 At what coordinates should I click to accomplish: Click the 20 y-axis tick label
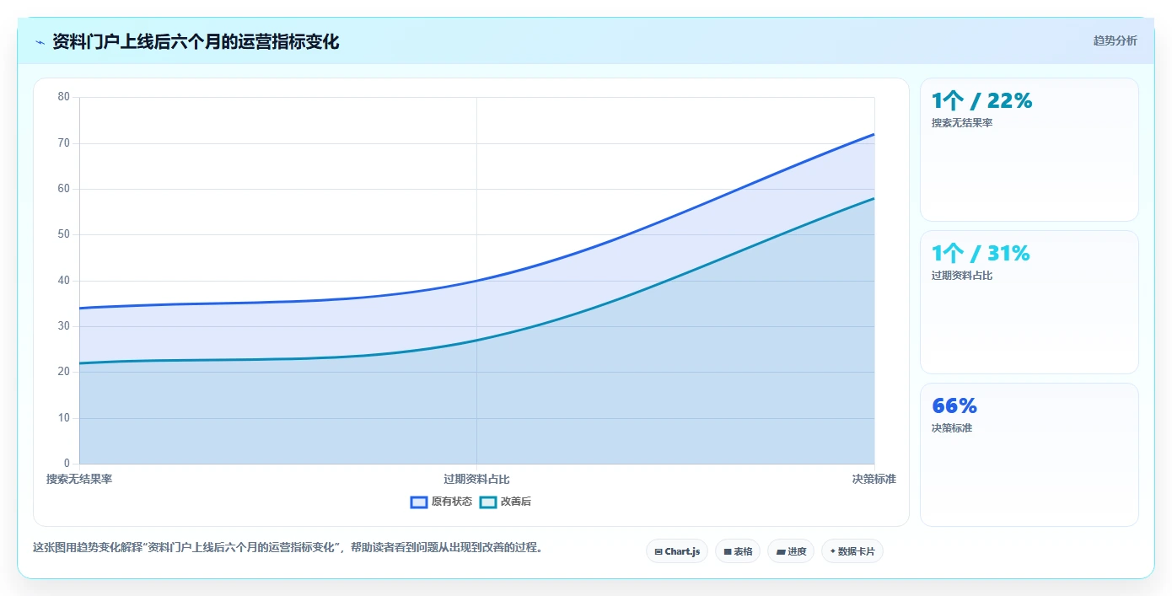[64, 372]
